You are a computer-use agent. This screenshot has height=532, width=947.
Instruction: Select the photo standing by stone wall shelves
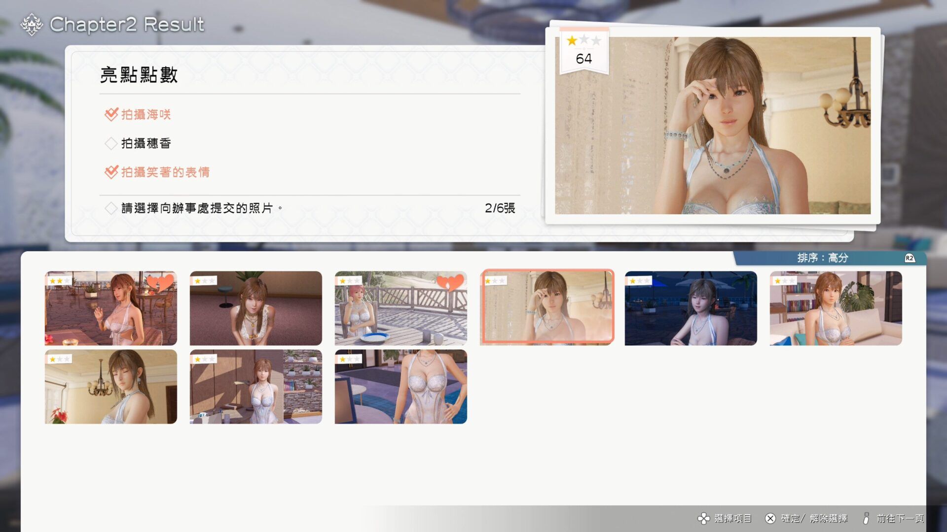pyautogui.click(x=256, y=387)
